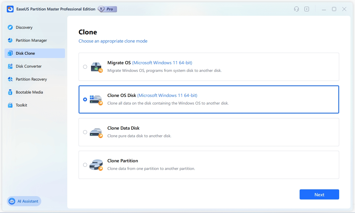Select the Clone Data Disk radio button
The width and height of the screenshot is (355, 213).
tap(85, 132)
